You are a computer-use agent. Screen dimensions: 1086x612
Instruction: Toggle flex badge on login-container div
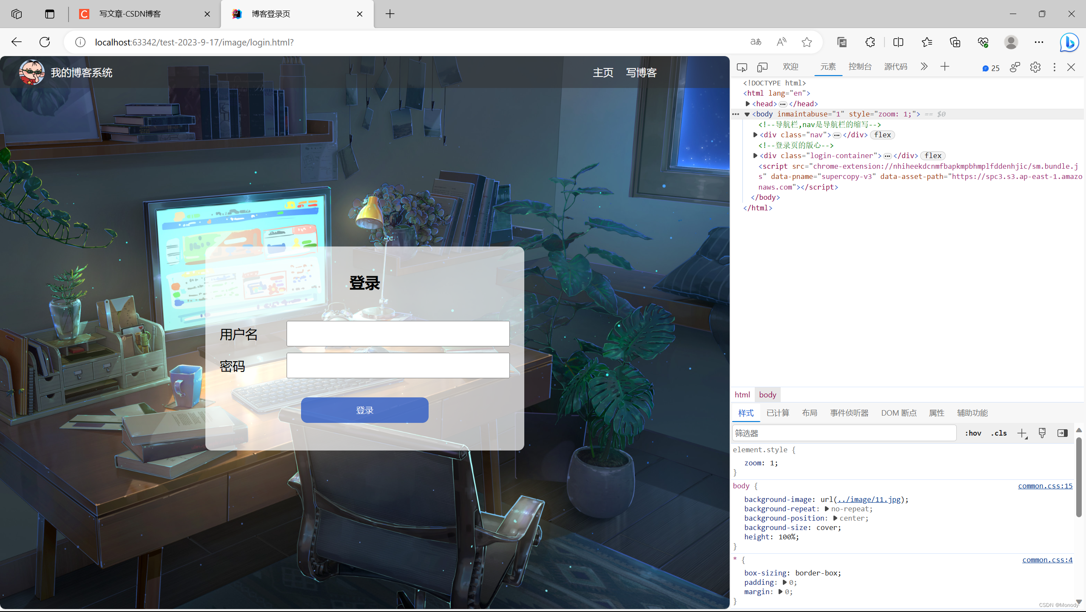pyautogui.click(x=933, y=156)
